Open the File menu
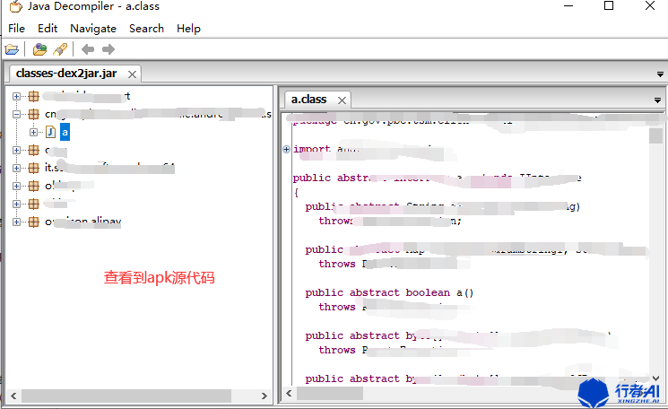The image size is (668, 409). pos(17,29)
